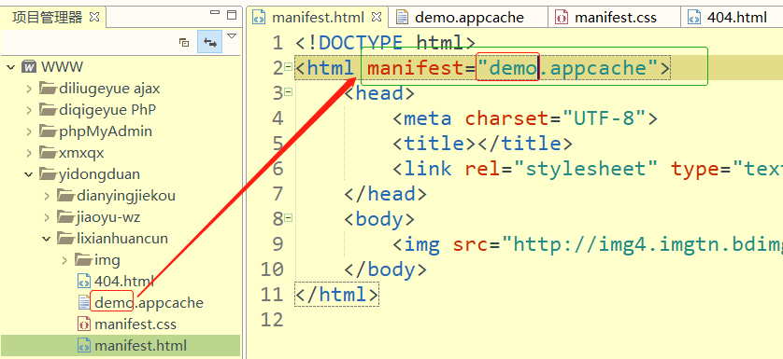Click the closing </body> tag
This screenshot has width=783, height=359.
[x=386, y=269]
